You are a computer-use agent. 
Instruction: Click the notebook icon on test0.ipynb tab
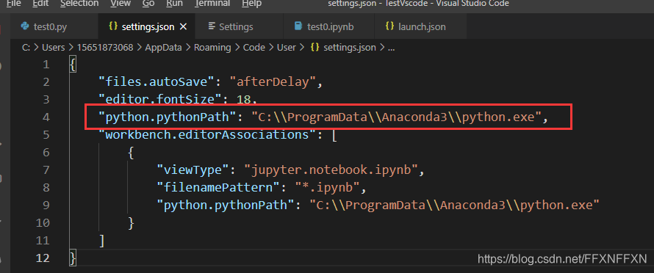click(x=298, y=26)
